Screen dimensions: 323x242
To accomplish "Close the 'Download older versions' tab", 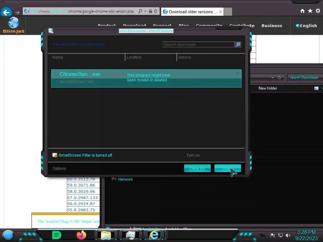I will coord(220,12).
